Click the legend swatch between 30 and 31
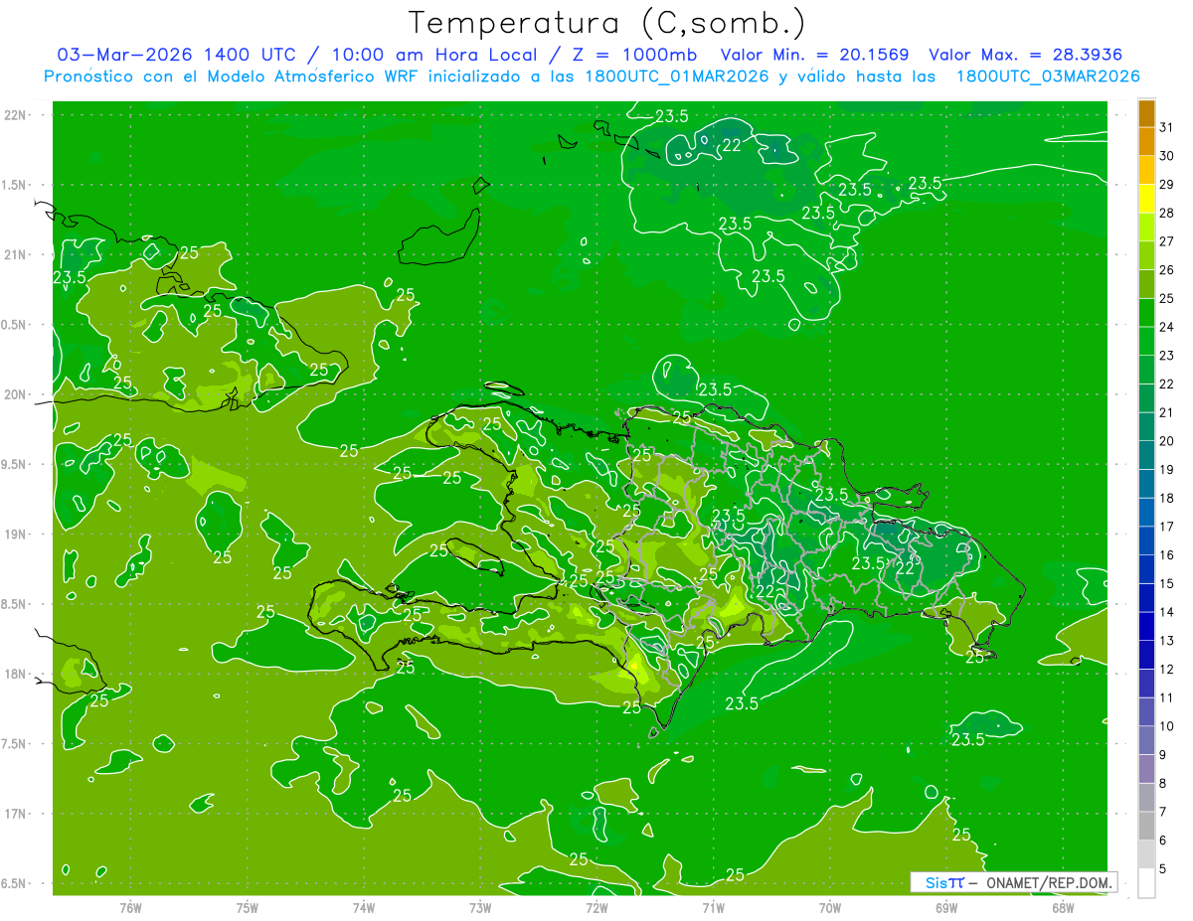Screen dimensions: 1193x921 [x=1146, y=141]
